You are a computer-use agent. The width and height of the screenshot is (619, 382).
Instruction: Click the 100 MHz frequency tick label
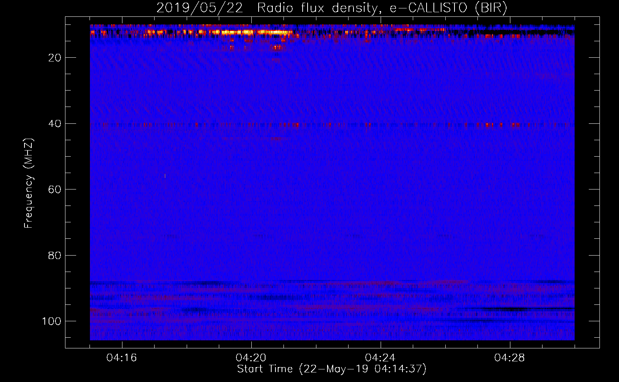point(52,321)
